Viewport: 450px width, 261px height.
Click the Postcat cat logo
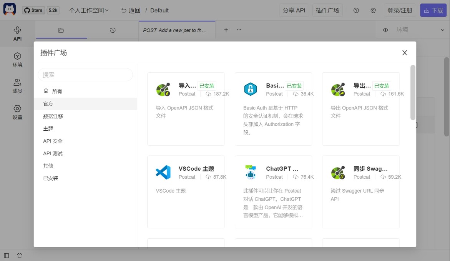coord(10,9)
